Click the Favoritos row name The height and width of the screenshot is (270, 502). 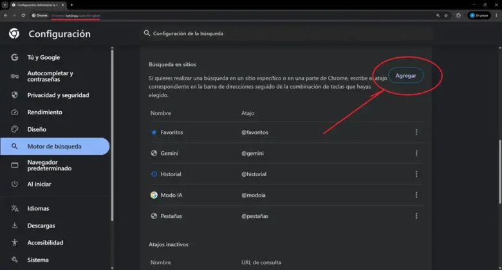click(172, 132)
